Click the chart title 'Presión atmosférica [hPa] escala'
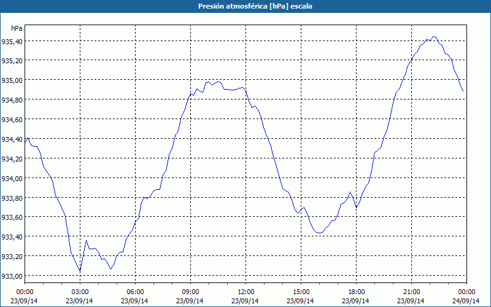This screenshot has height=307, width=491. [x=255, y=6]
